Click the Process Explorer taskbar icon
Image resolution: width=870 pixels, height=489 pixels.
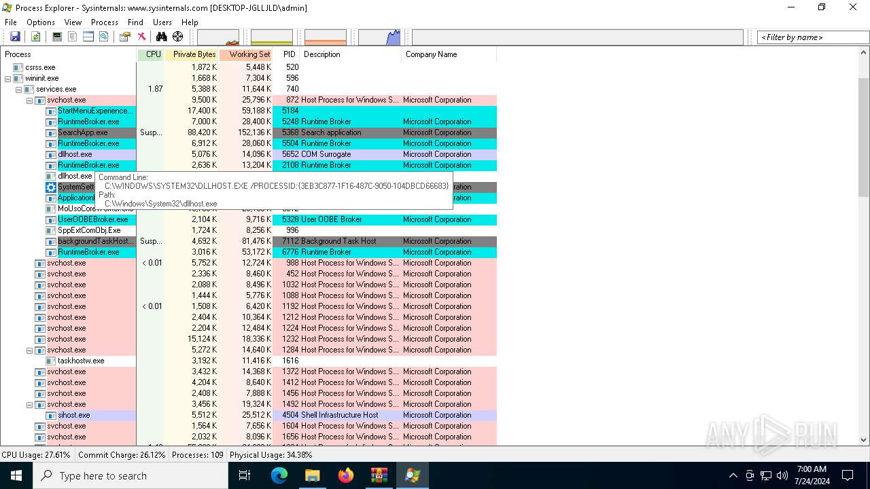412,475
